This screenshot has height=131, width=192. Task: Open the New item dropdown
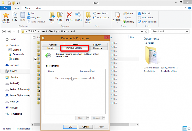pos(107,13)
